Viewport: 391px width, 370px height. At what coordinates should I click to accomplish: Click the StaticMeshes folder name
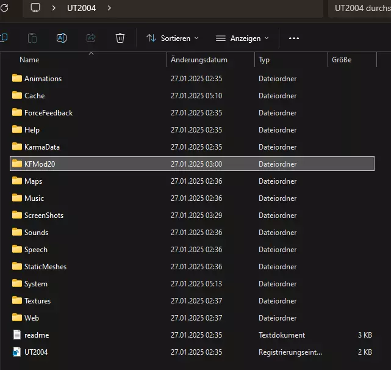(45, 267)
